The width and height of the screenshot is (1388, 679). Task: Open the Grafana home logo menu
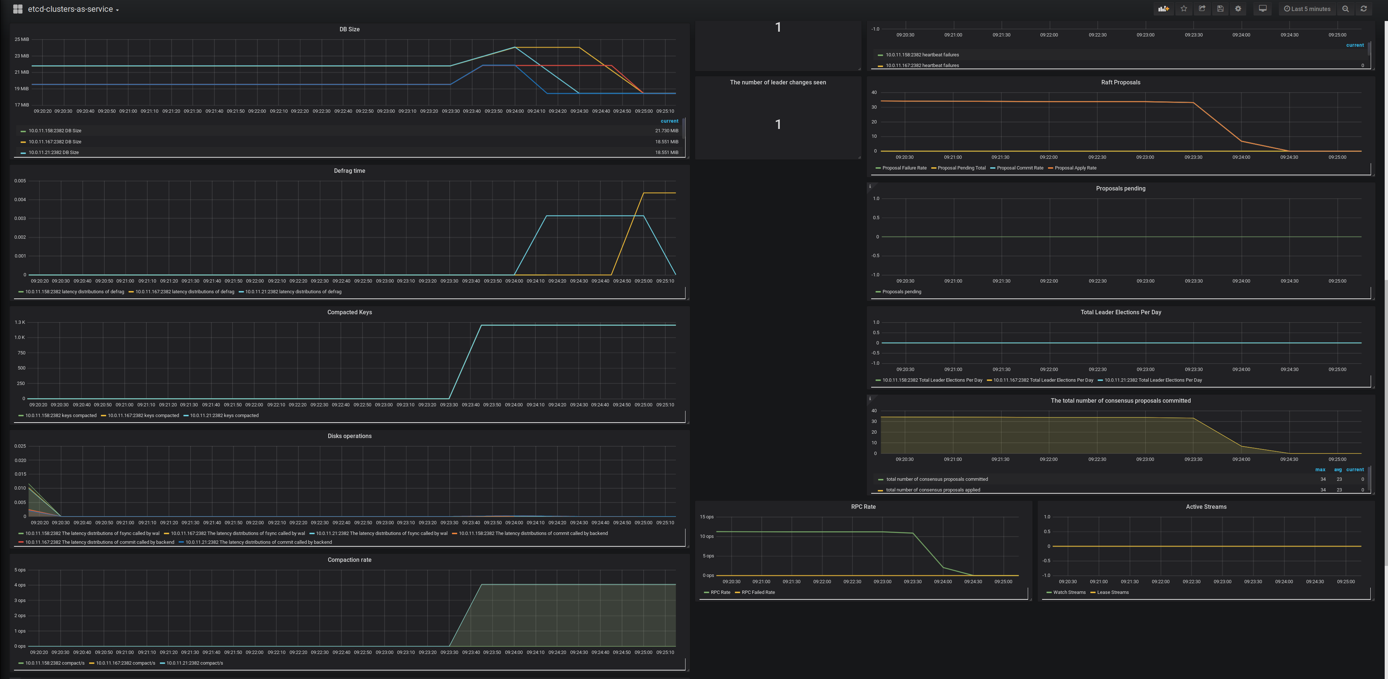17,9
